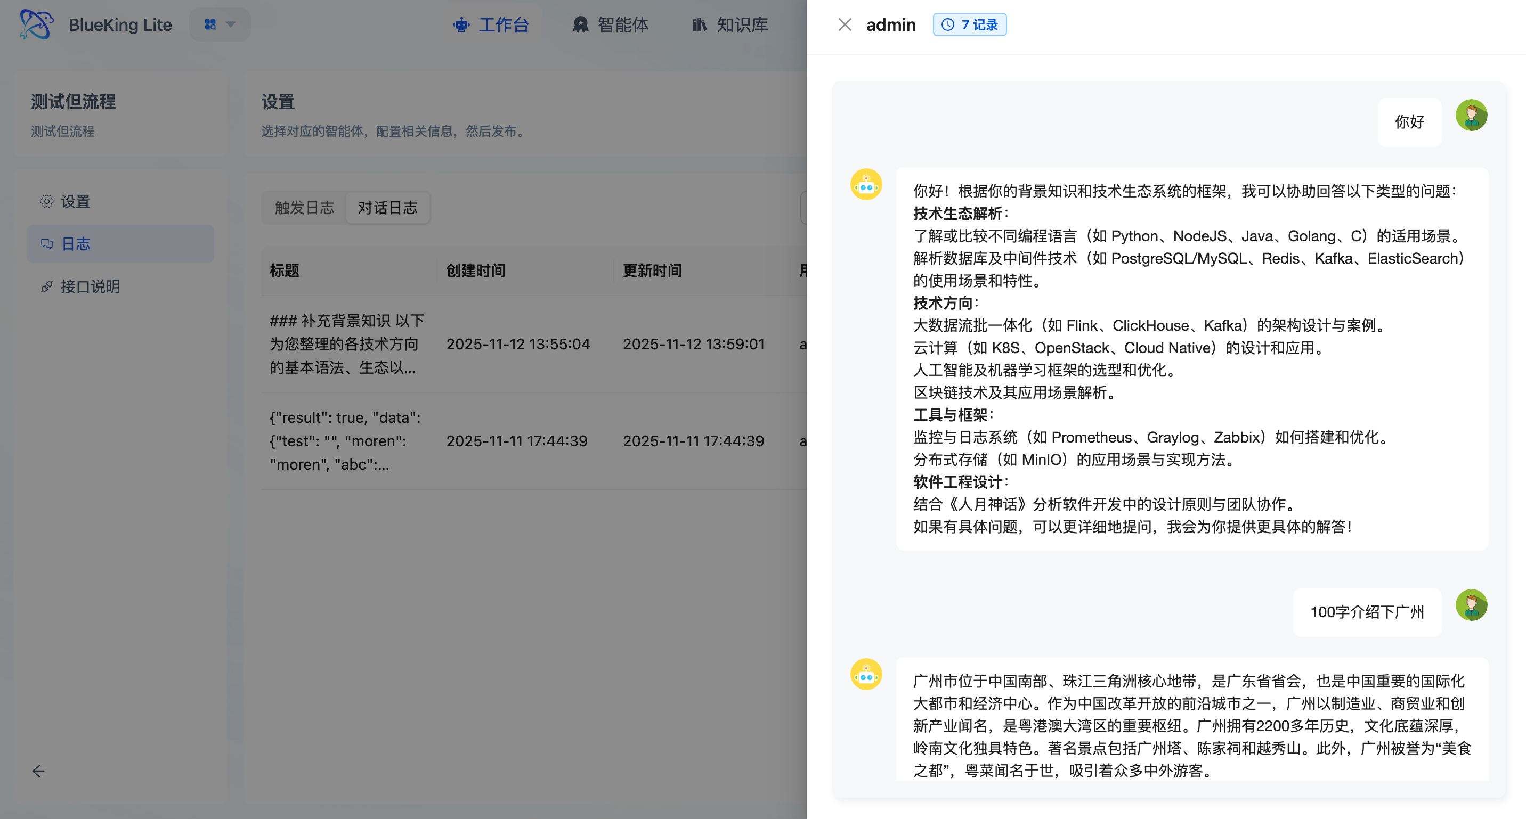
Task: Click the back arrow at bottom left
Action: [38, 771]
